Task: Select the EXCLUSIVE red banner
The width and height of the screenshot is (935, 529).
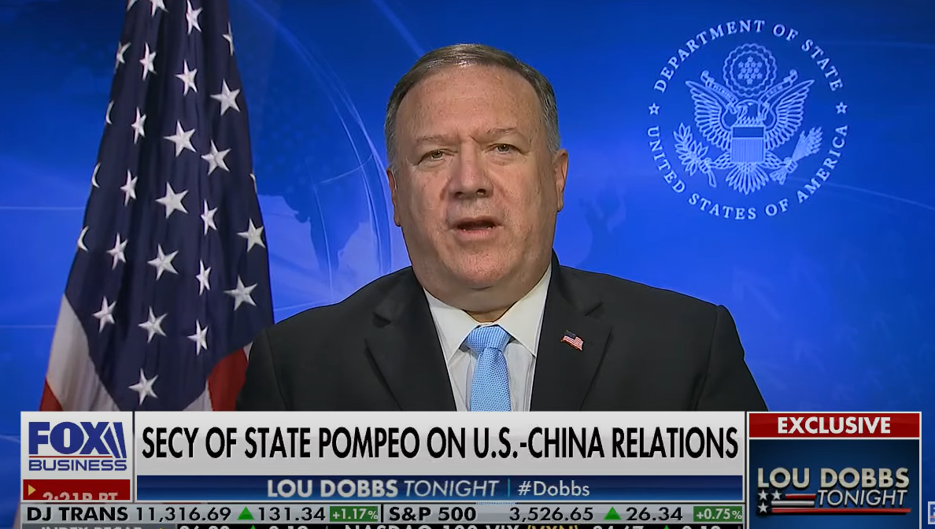Action: 833,425
